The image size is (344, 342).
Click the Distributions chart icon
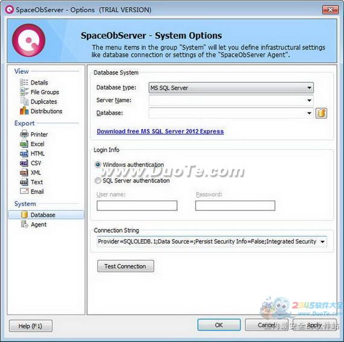tap(24, 111)
